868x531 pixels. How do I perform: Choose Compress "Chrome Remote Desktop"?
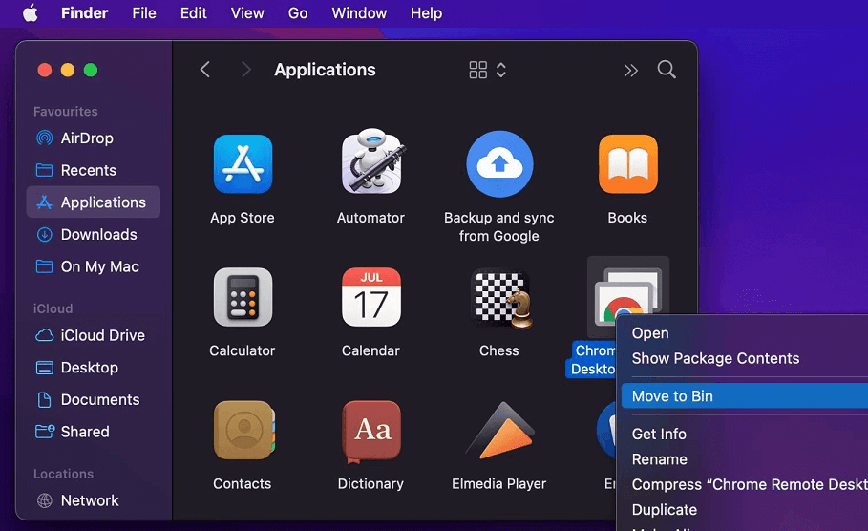tap(745, 484)
